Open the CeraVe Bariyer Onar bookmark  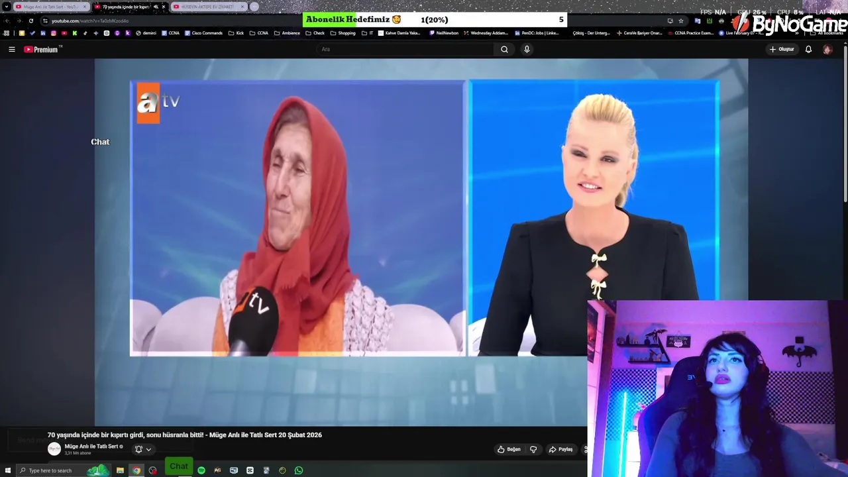pyautogui.click(x=639, y=33)
